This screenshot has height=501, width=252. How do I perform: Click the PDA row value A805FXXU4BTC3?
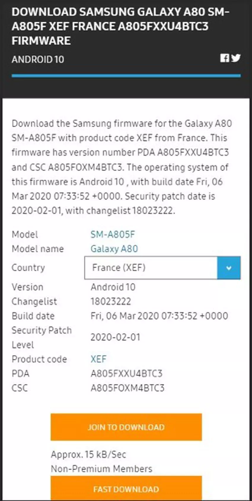coord(126,374)
